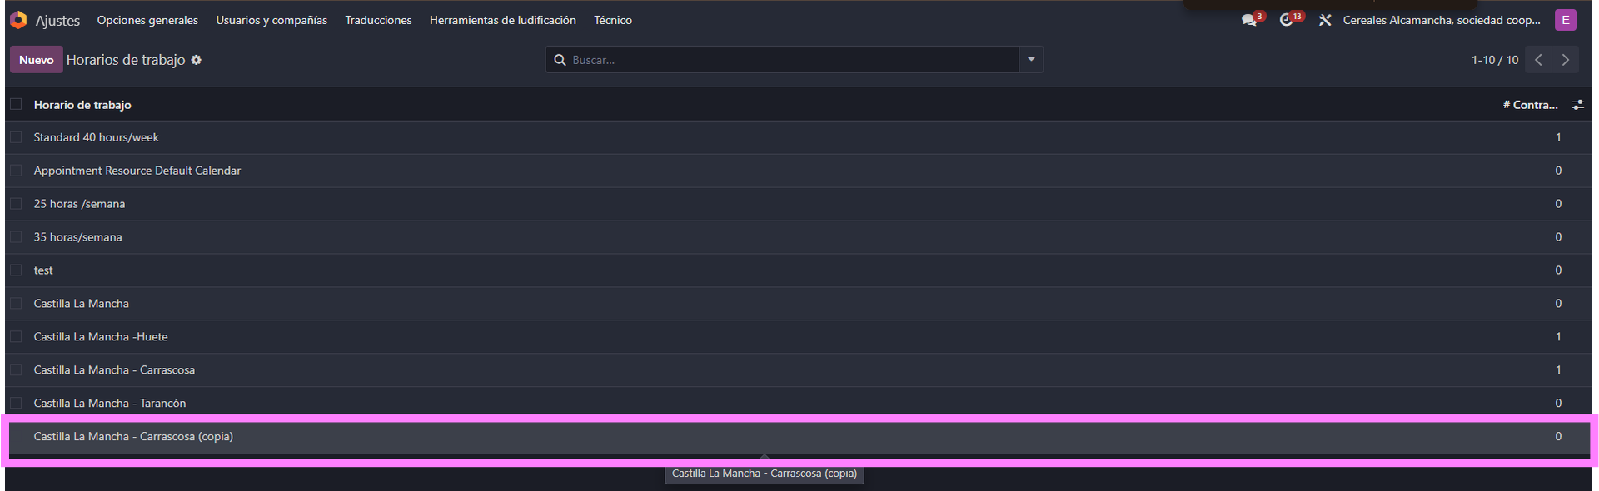Viewport: 1599px width, 491px height.
Task: Open the Técnico menu
Action: (x=613, y=20)
